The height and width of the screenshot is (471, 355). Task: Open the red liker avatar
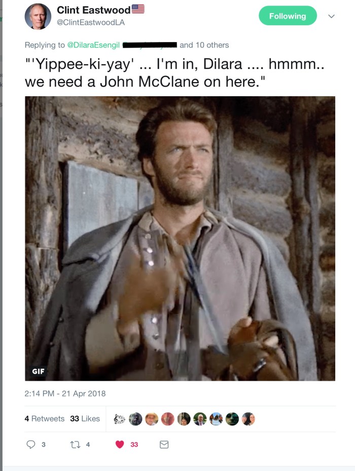click(167, 419)
